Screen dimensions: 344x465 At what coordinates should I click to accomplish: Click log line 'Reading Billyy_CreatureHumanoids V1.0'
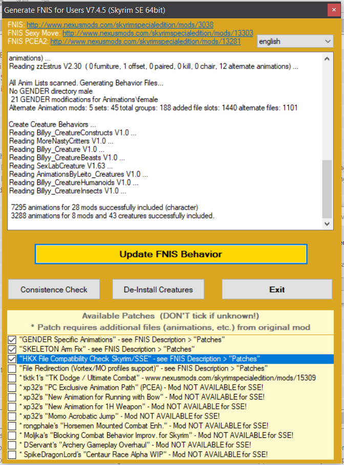coord(74,183)
